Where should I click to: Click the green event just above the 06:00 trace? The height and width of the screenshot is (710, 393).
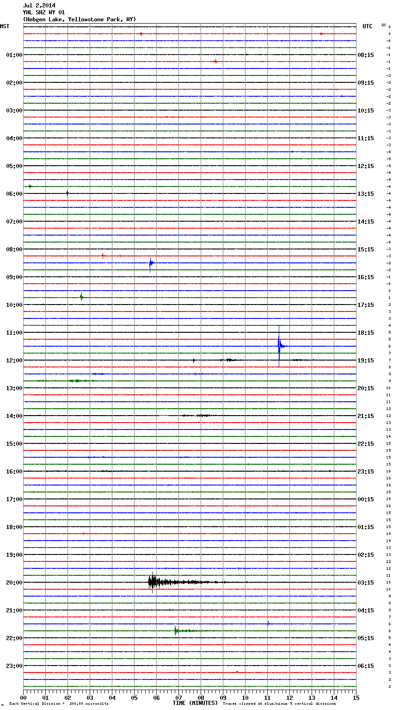tap(30, 186)
